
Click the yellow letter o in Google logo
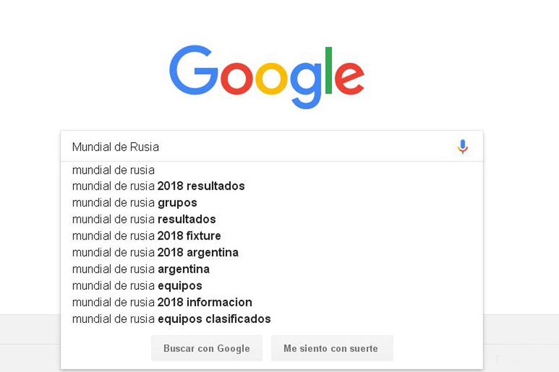271,78
